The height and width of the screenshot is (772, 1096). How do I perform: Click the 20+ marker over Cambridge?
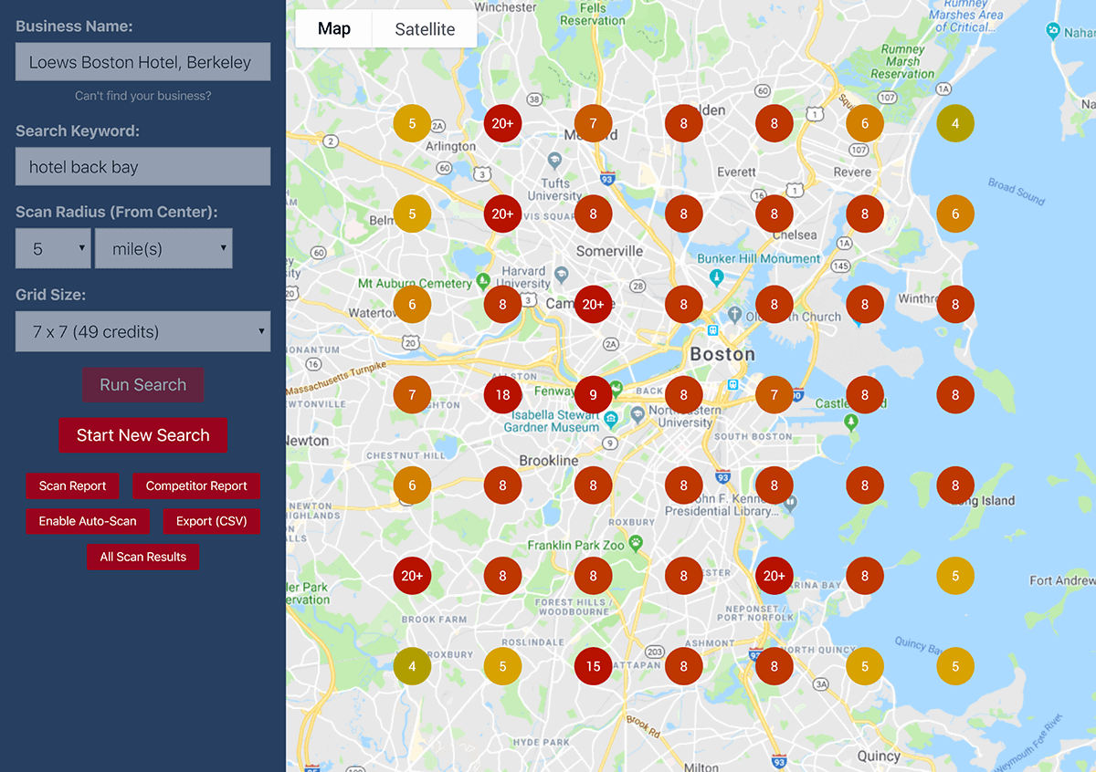tap(593, 304)
